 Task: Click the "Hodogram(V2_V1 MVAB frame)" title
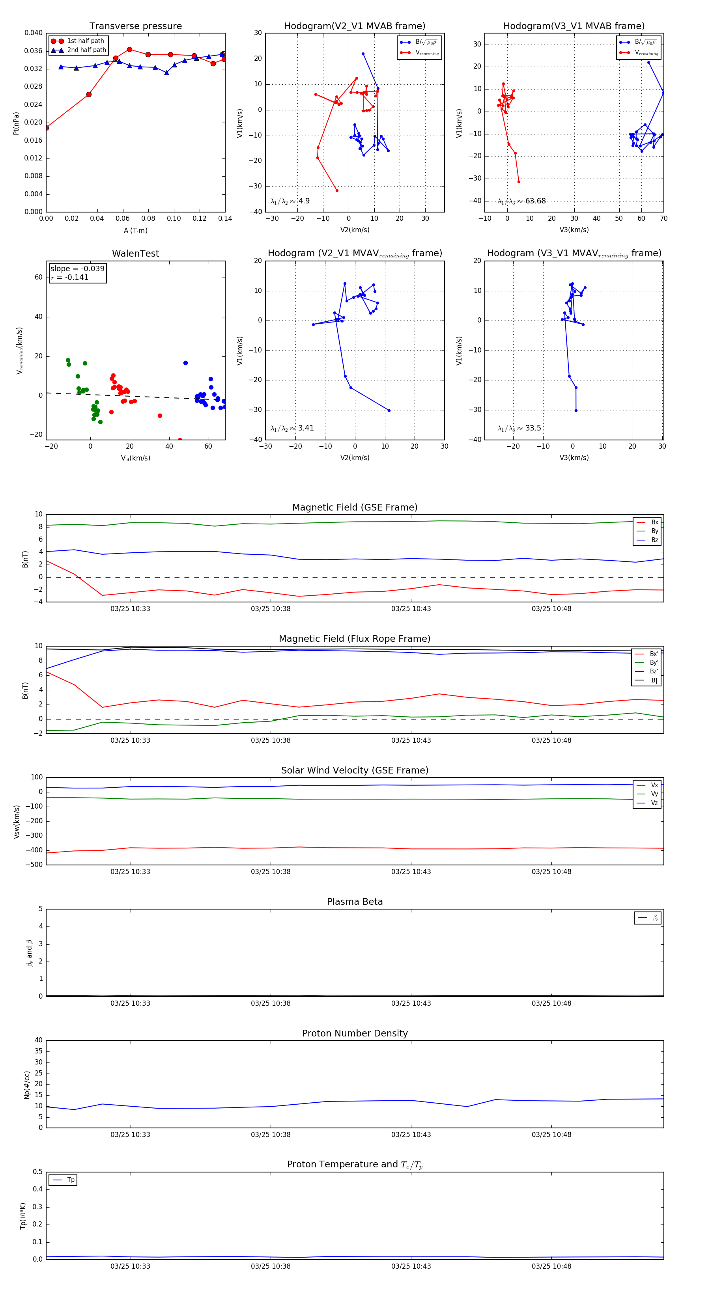click(355, 26)
